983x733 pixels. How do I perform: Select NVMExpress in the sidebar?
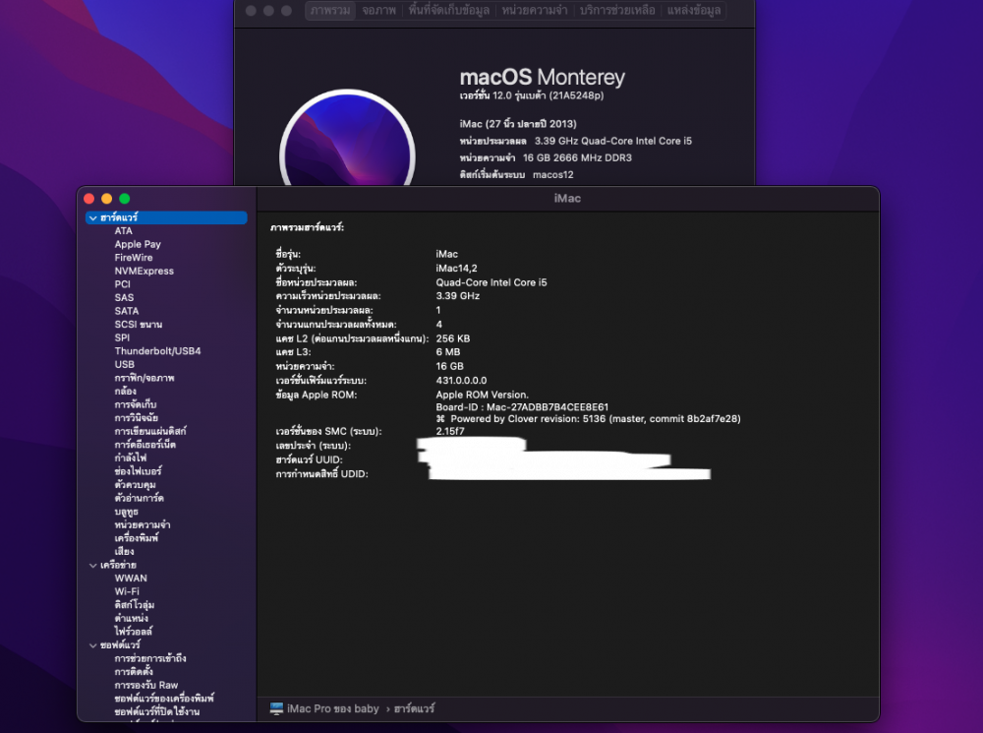point(145,272)
